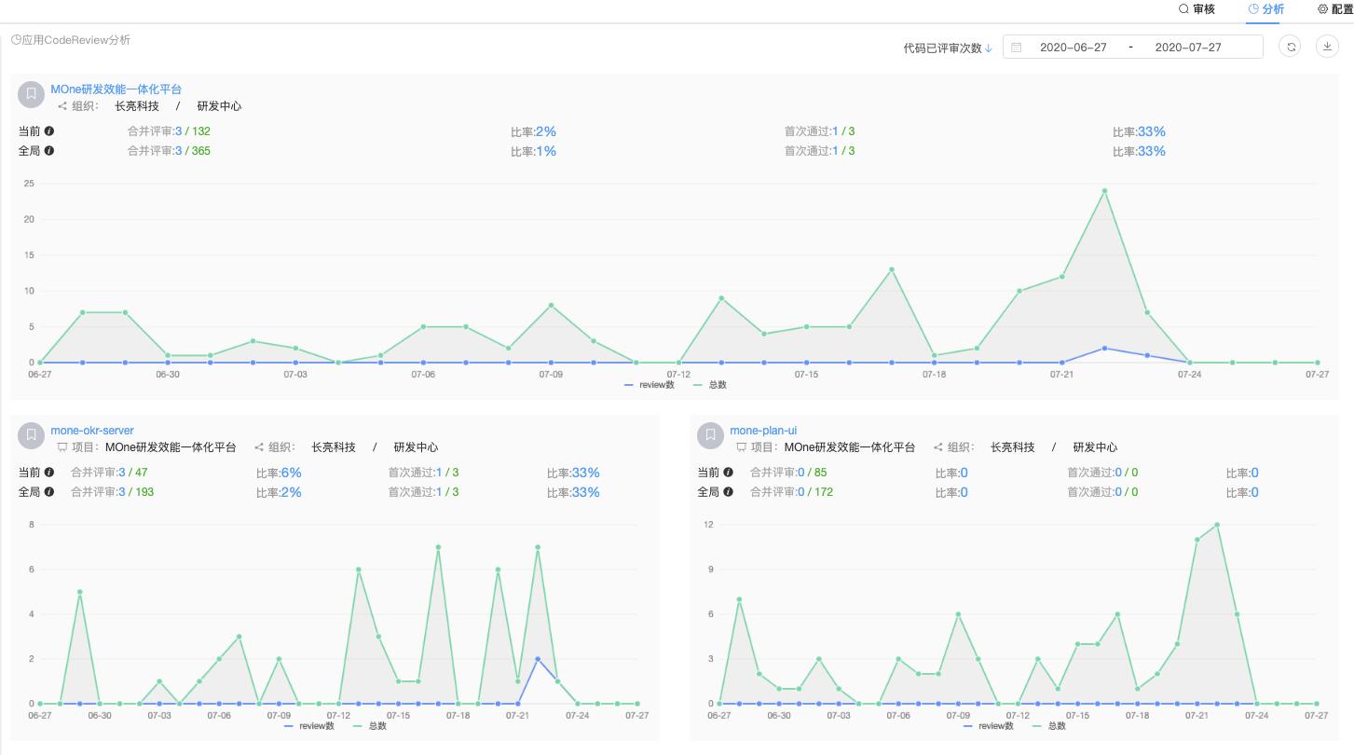The height and width of the screenshot is (755, 1354).
Task: Open the start date 2020-06-27 picker
Action: coord(1074,47)
